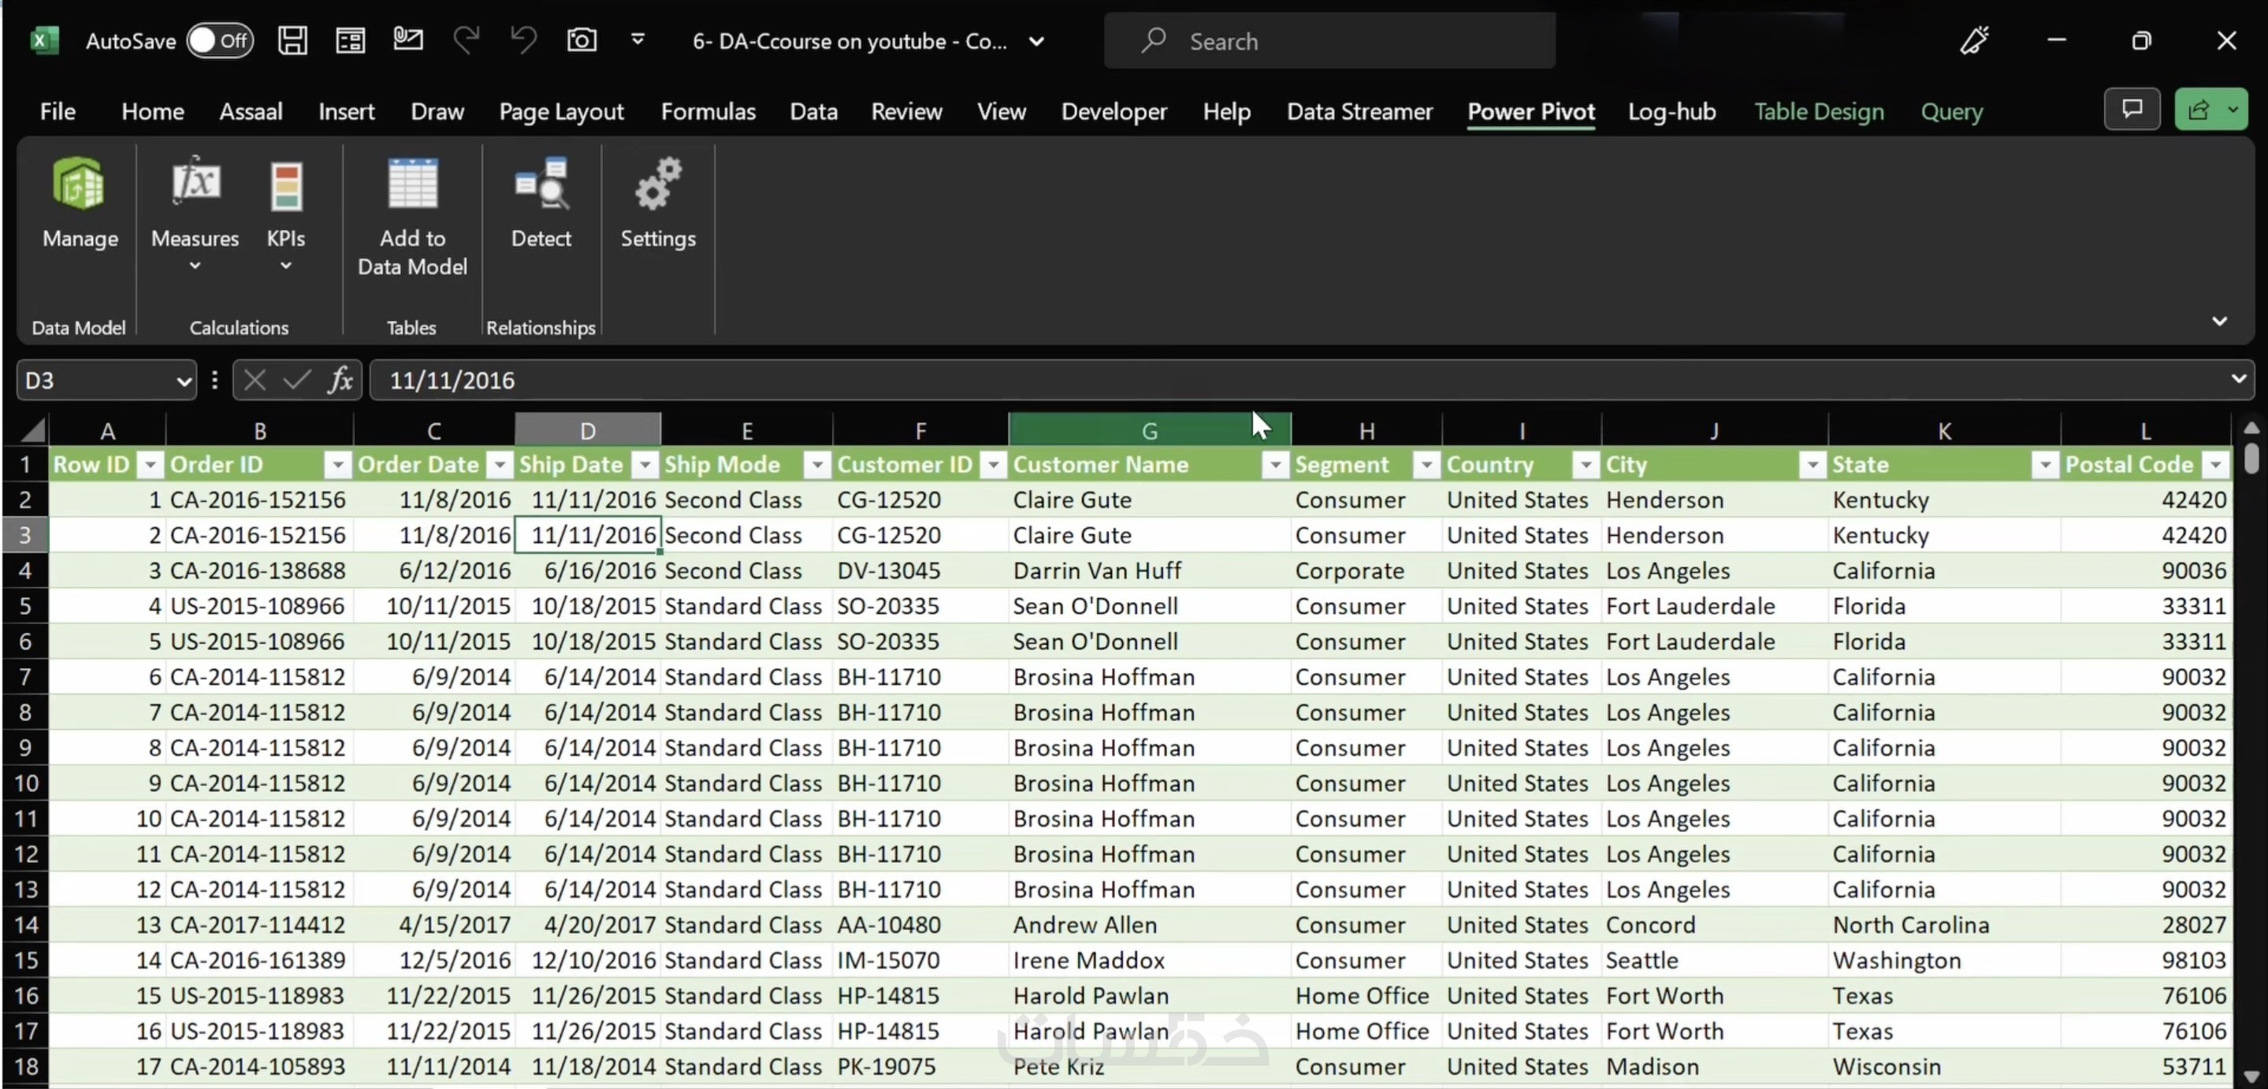
Task: Open the KPIs menu icon
Action: coord(285,187)
